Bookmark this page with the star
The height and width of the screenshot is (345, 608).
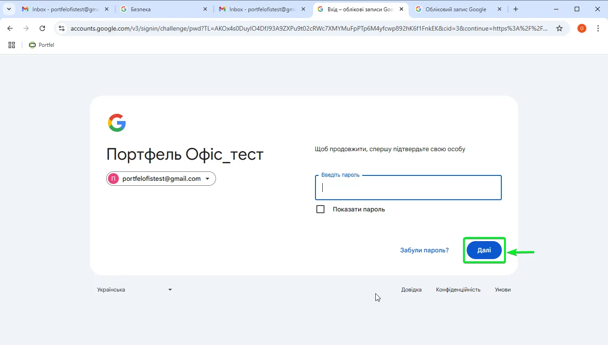pyautogui.click(x=559, y=28)
